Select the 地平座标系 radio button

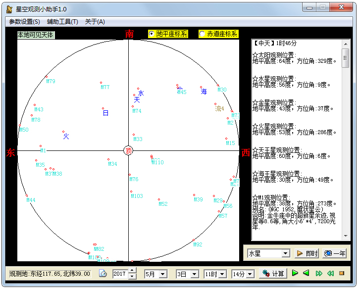[x=152, y=34]
